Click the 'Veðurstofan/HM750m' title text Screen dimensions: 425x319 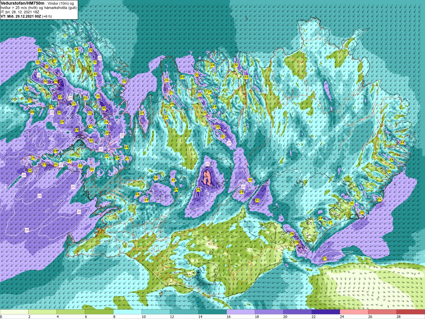tap(22, 3)
